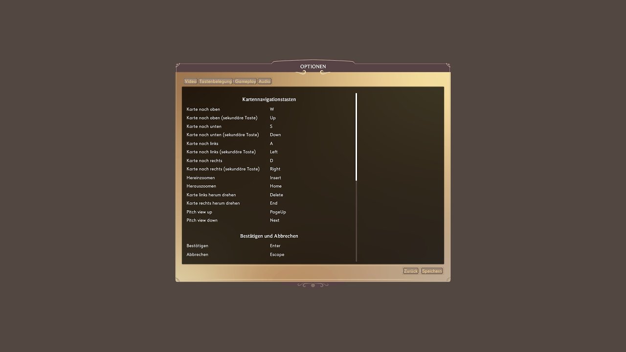Viewport: 626px width, 352px height.
Task: Change the Insert key for Hereinzoomen
Action: pos(275,178)
